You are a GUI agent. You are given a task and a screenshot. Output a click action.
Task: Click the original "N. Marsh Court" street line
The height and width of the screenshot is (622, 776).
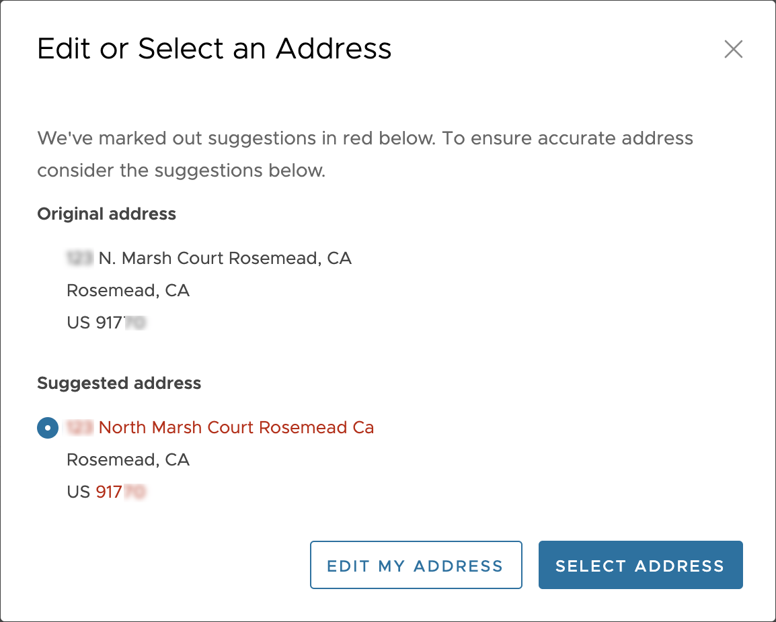tap(225, 259)
